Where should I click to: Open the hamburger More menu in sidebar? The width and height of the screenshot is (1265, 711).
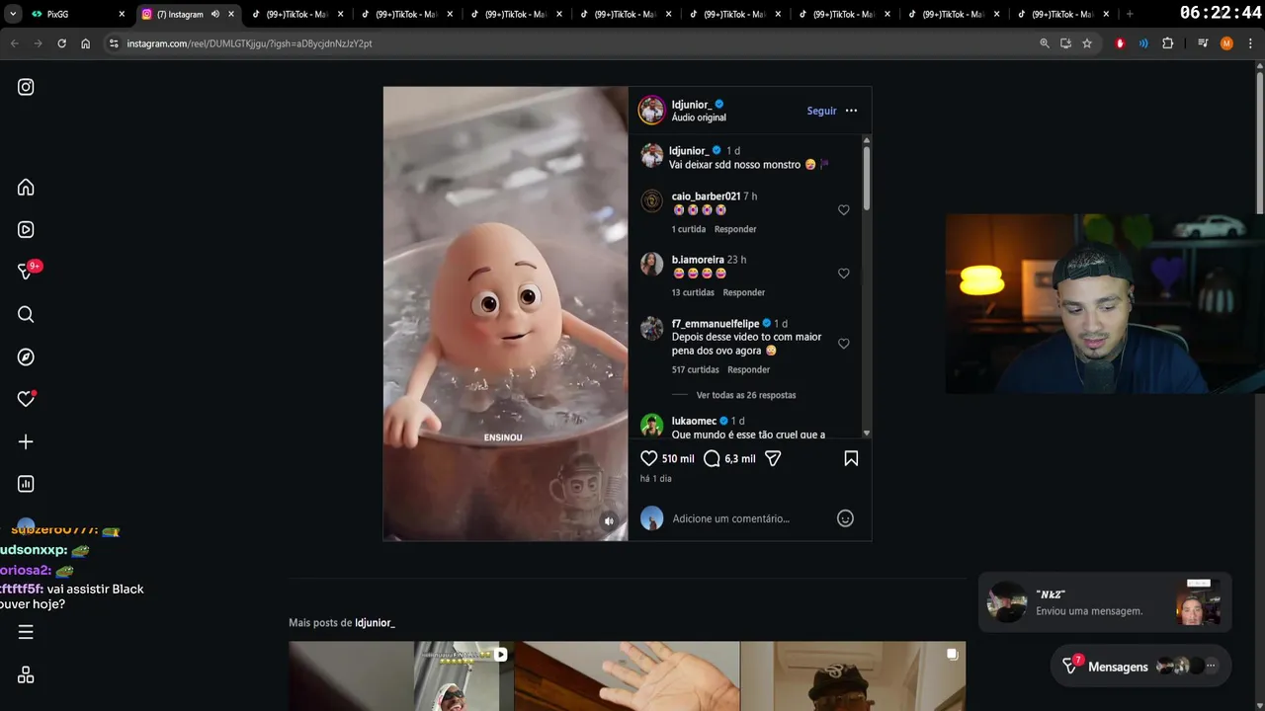click(26, 632)
